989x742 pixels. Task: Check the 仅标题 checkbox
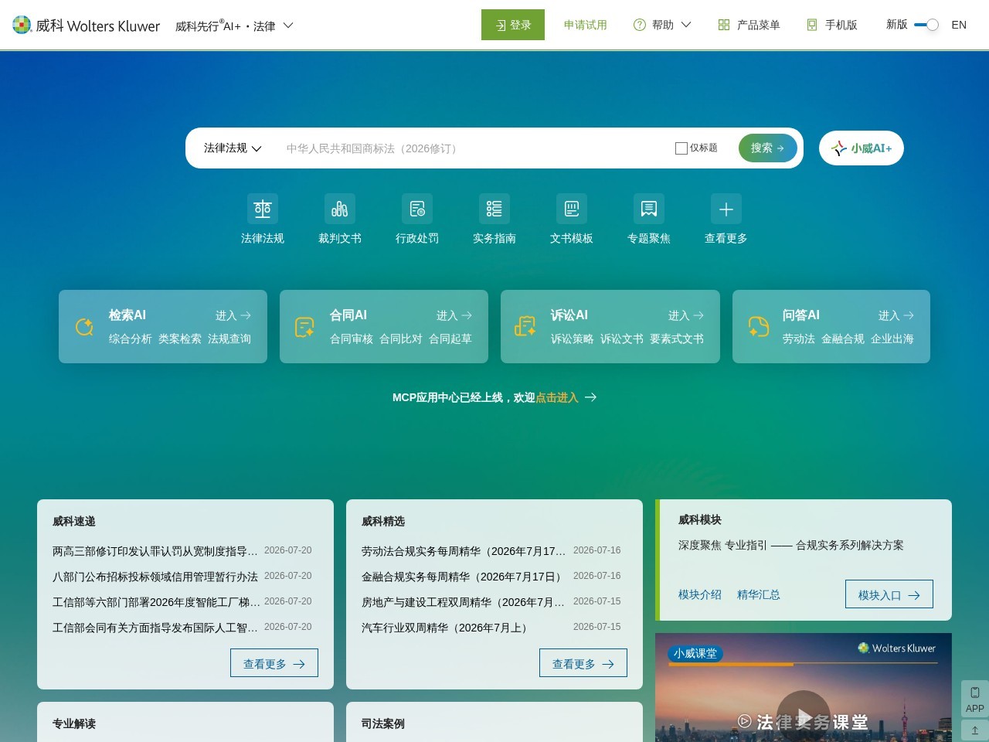click(x=681, y=148)
